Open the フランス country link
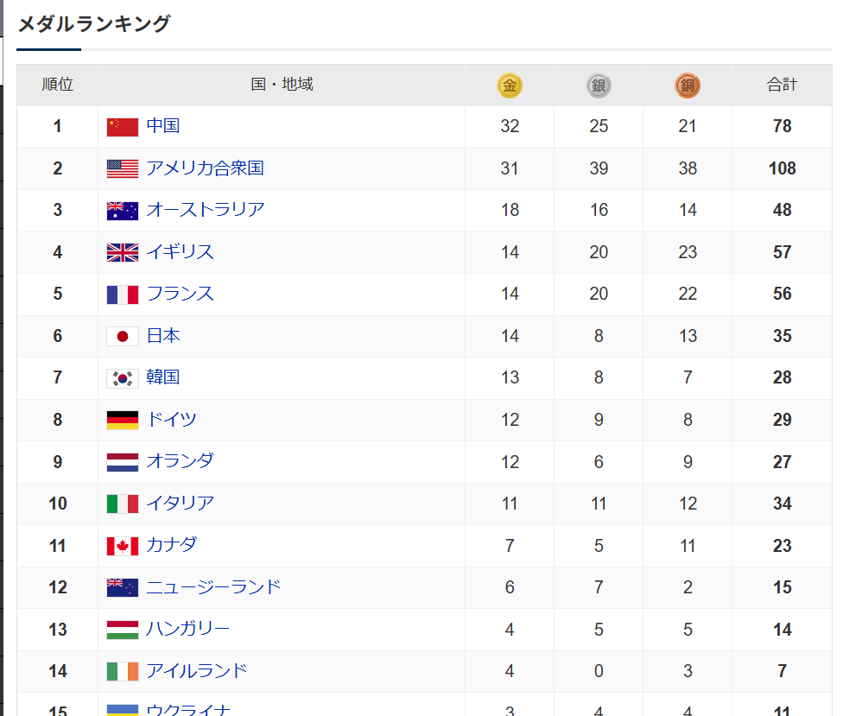The image size is (843, 716). click(x=181, y=294)
